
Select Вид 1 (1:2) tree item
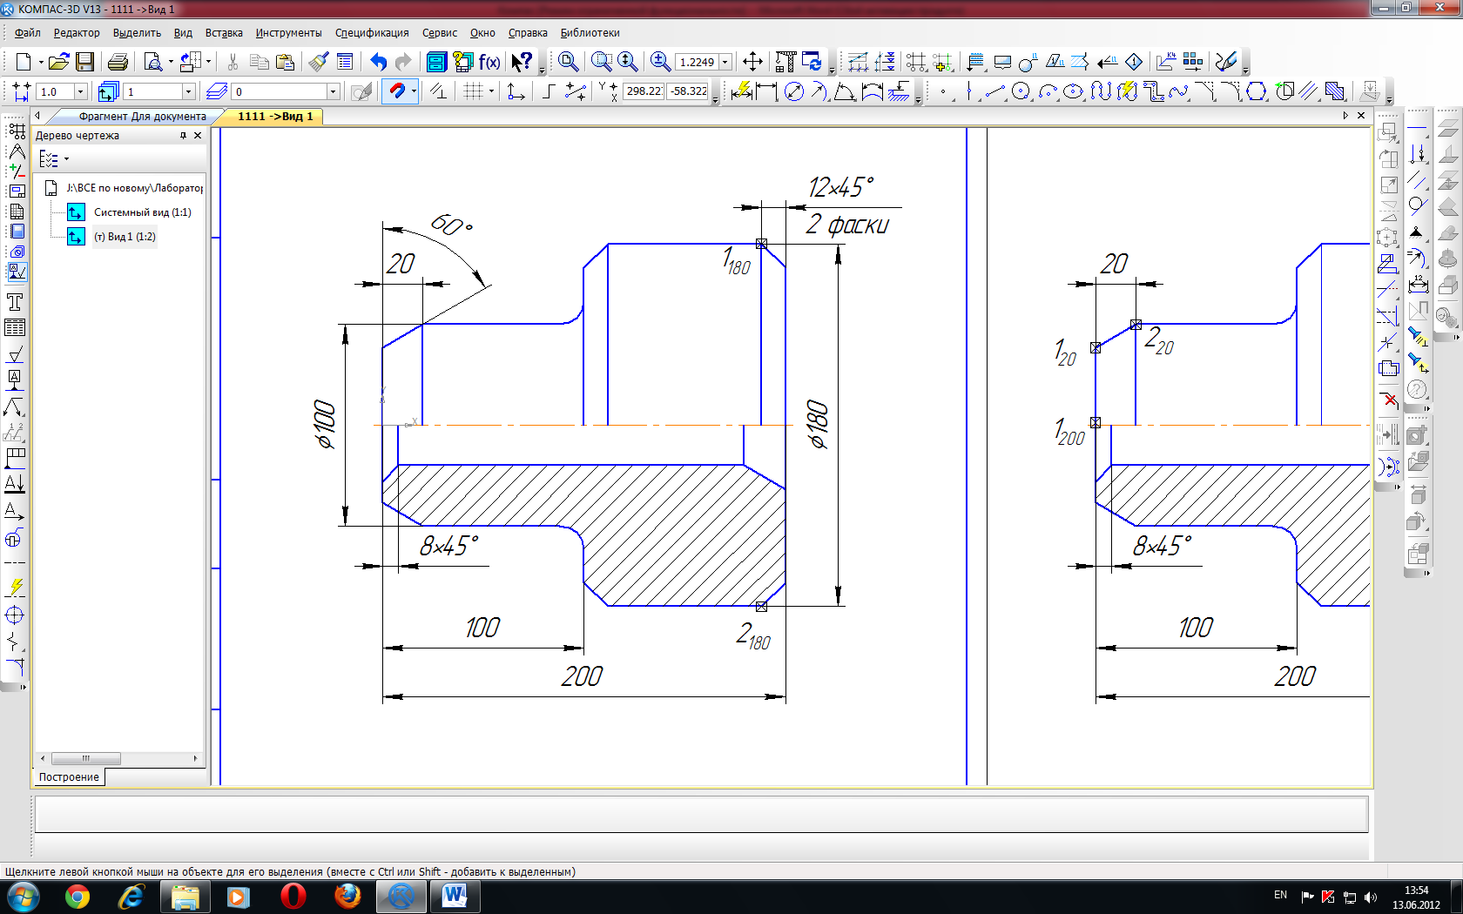coord(125,237)
